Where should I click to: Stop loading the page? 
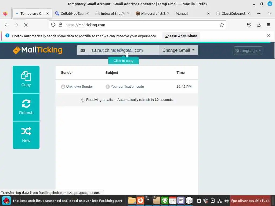(x=26, y=25)
